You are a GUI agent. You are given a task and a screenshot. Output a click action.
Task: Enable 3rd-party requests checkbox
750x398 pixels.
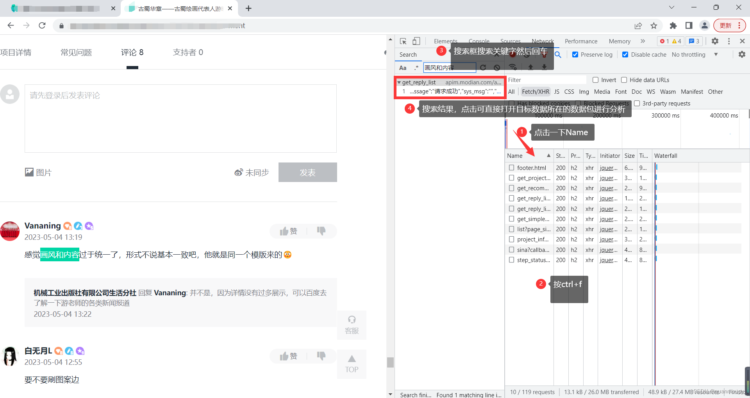click(637, 104)
